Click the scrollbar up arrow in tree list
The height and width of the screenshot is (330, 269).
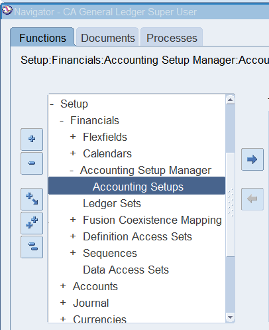coord(230,100)
